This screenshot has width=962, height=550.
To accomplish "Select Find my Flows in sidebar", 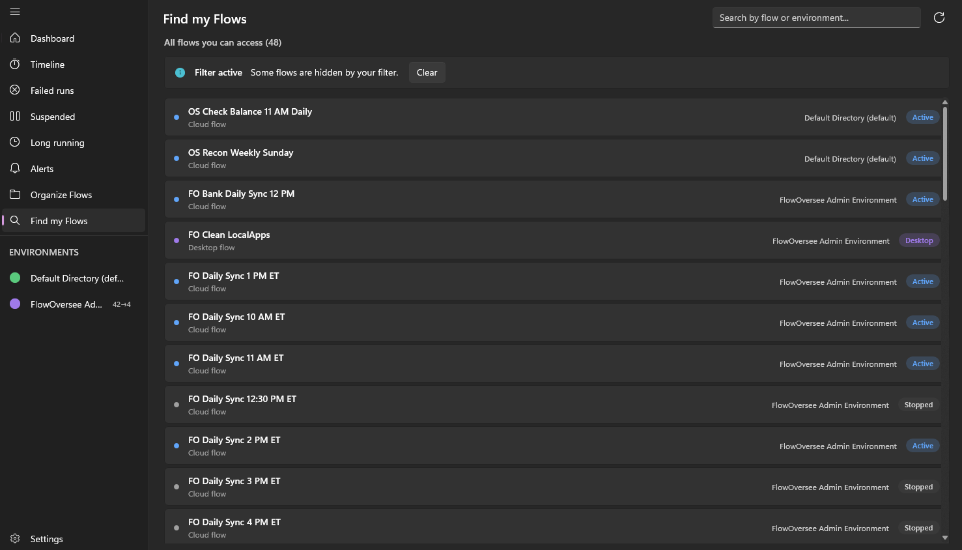I will [x=74, y=220].
